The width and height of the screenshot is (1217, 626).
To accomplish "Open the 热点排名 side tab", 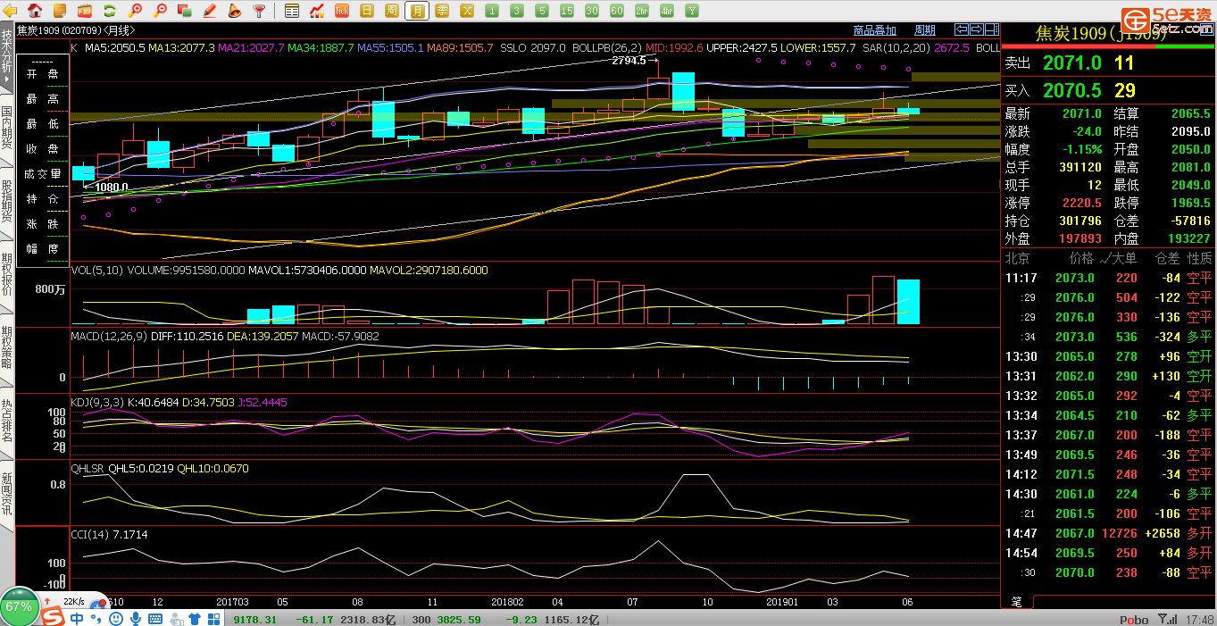I will tap(7, 422).
